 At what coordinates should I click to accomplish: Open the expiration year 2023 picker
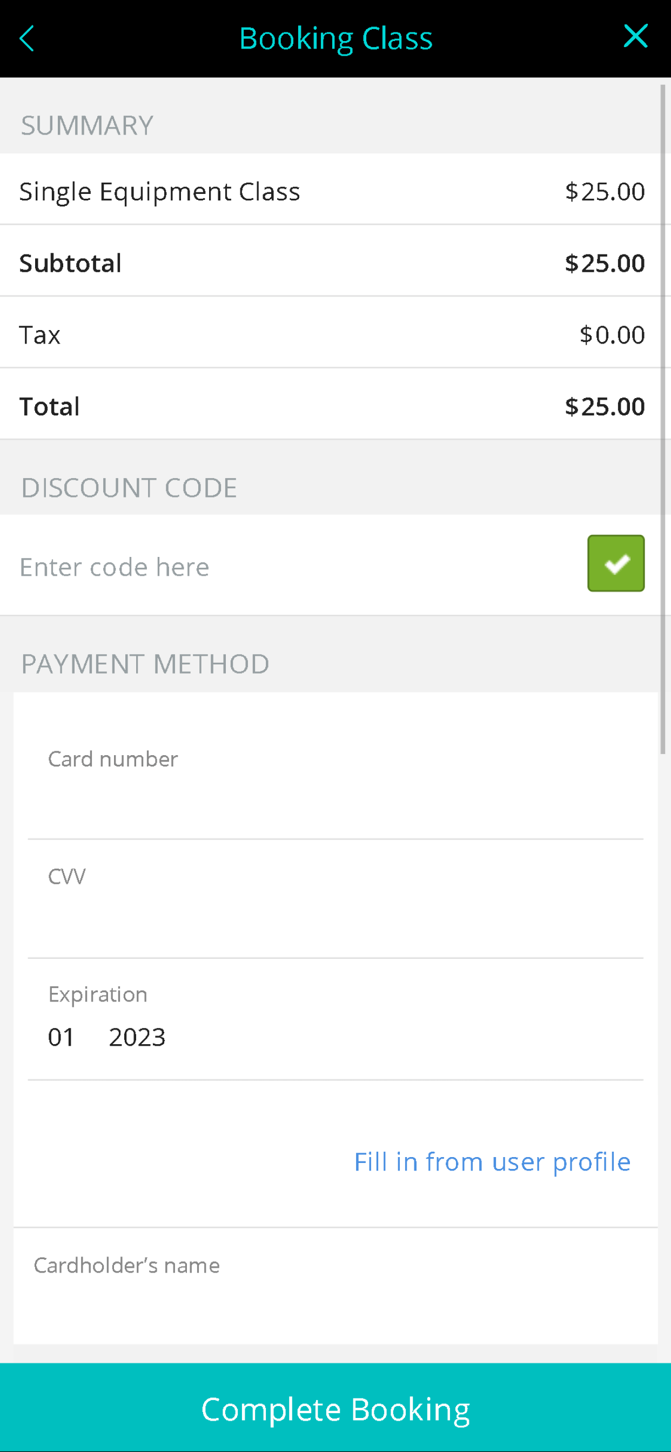click(137, 1037)
